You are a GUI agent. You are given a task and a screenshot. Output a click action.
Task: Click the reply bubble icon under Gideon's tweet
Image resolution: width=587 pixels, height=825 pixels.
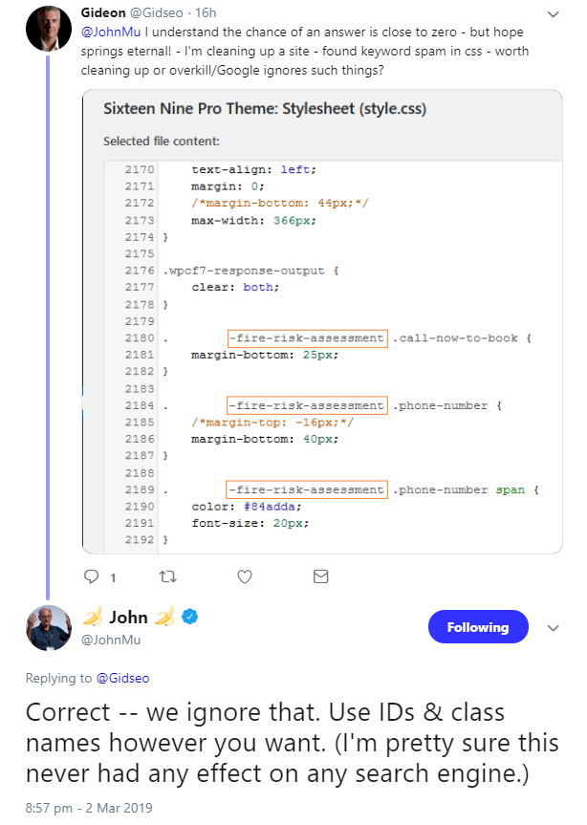[92, 576]
